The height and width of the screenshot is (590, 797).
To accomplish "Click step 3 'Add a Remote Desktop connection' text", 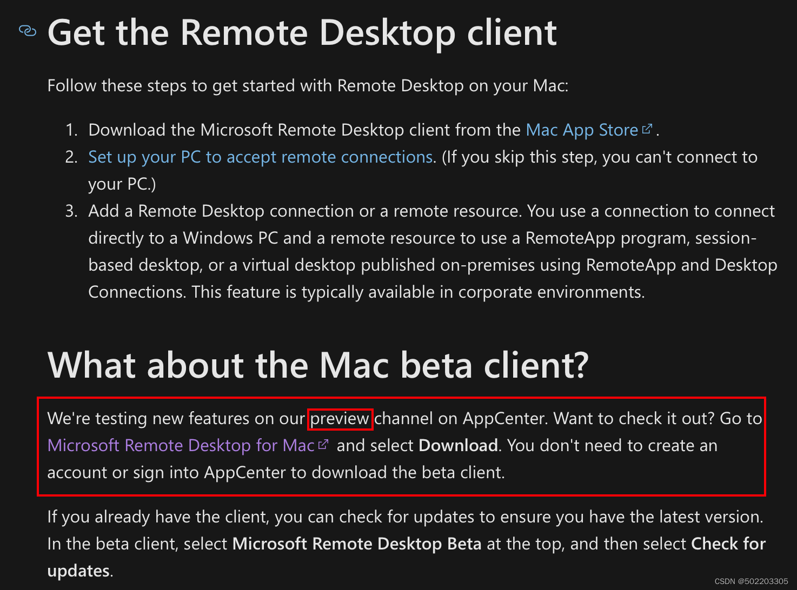I will pos(433,252).
